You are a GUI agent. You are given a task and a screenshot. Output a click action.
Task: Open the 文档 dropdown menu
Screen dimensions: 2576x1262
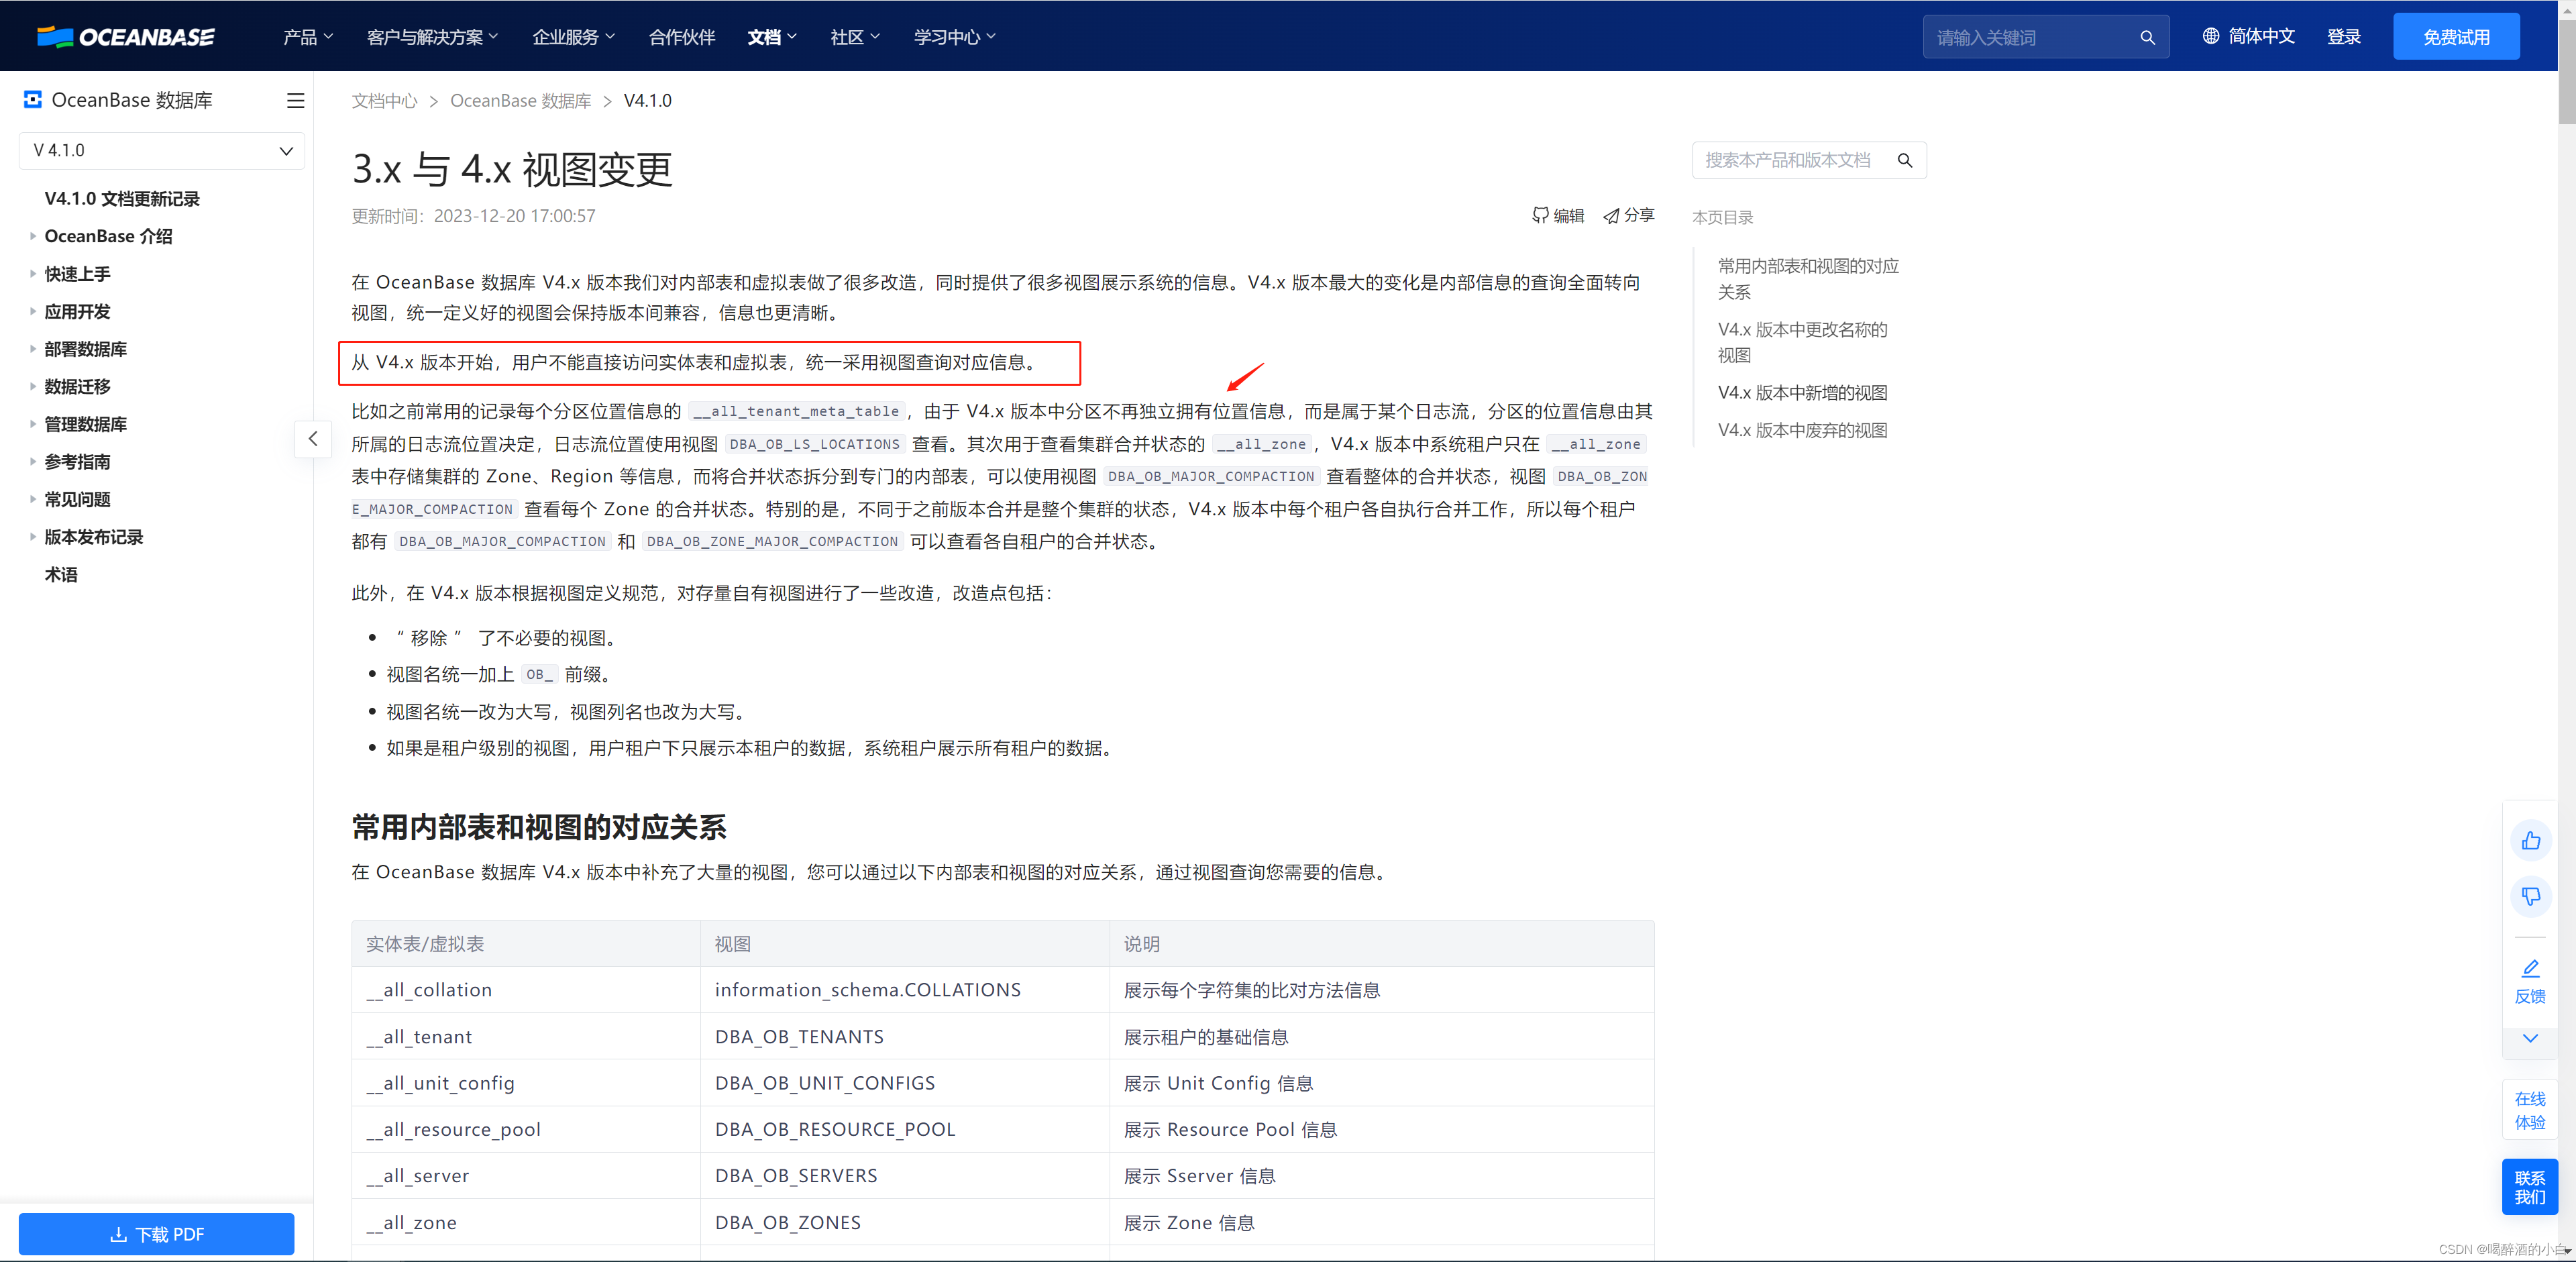[x=772, y=37]
